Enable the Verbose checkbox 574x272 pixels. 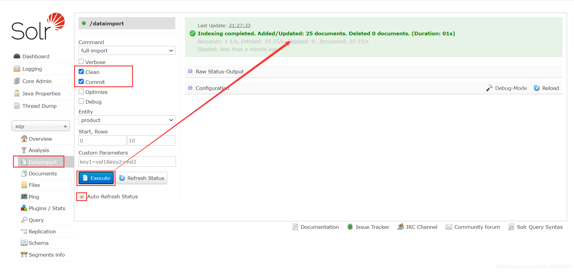pyautogui.click(x=81, y=62)
